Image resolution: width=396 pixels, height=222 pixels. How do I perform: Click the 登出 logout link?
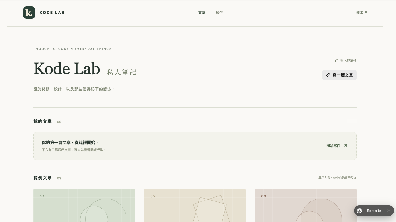[x=361, y=13]
